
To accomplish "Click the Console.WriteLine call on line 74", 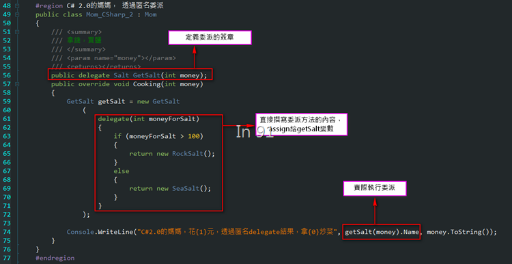I will coord(100,232).
